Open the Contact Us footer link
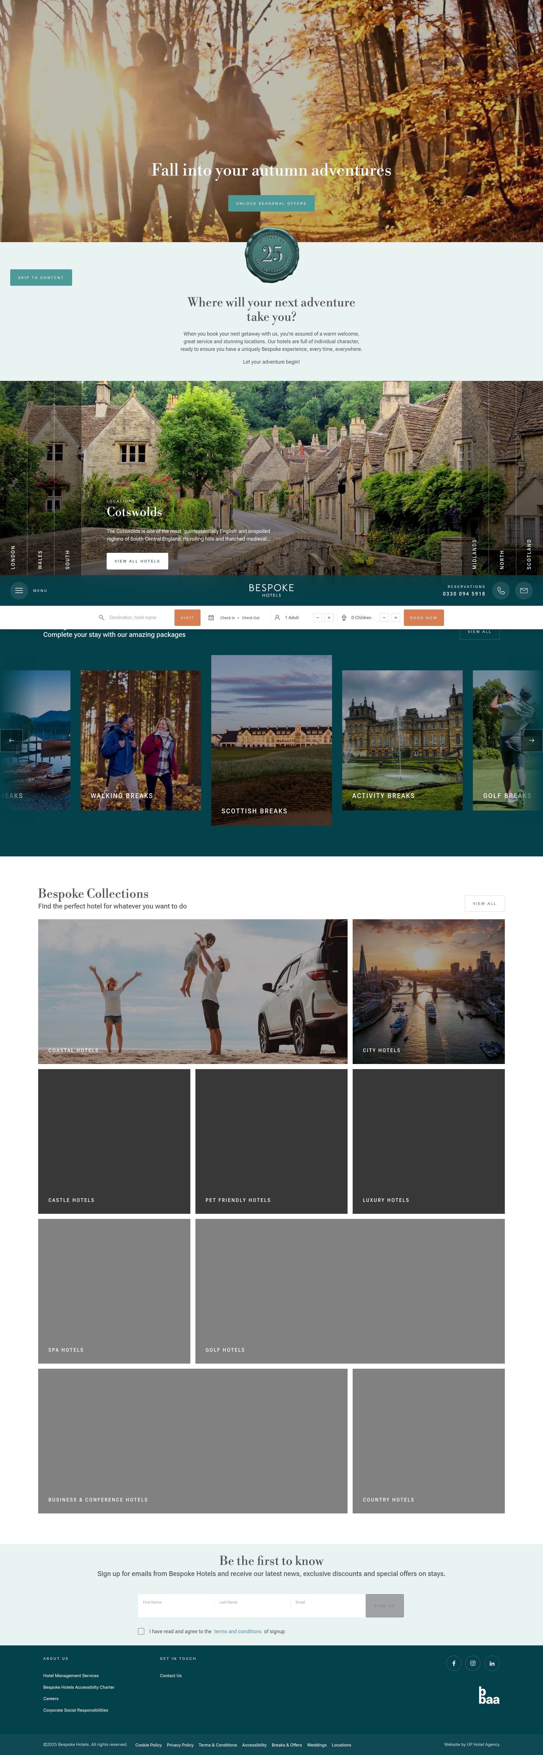Image resolution: width=543 pixels, height=1755 pixels. click(171, 1676)
